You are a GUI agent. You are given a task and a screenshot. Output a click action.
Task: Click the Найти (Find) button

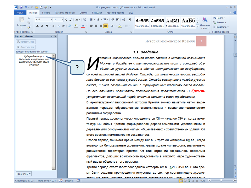pyautogui.click(x=219, y=18)
